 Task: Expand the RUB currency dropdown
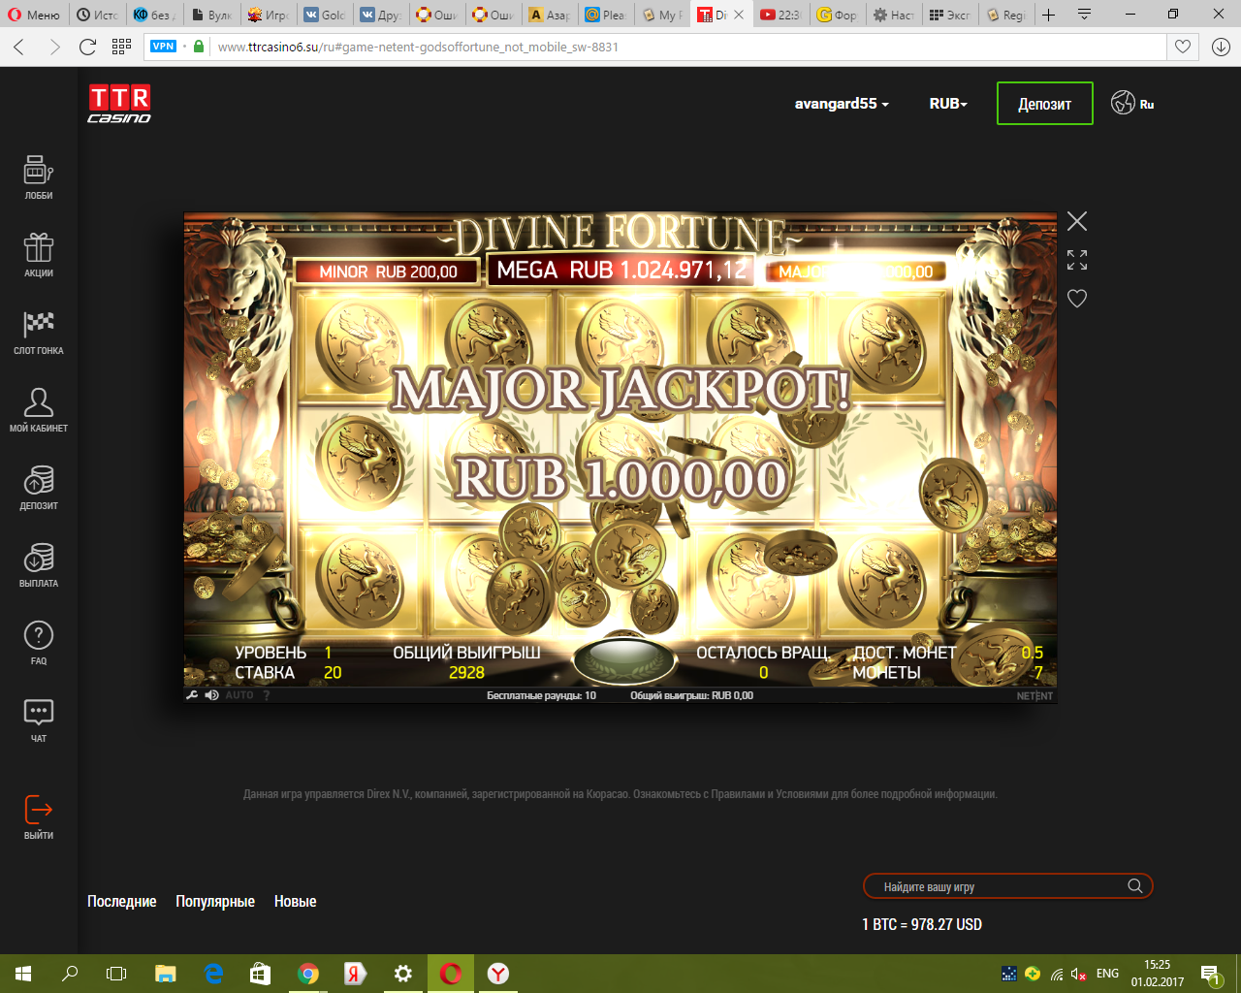pyautogui.click(x=948, y=104)
